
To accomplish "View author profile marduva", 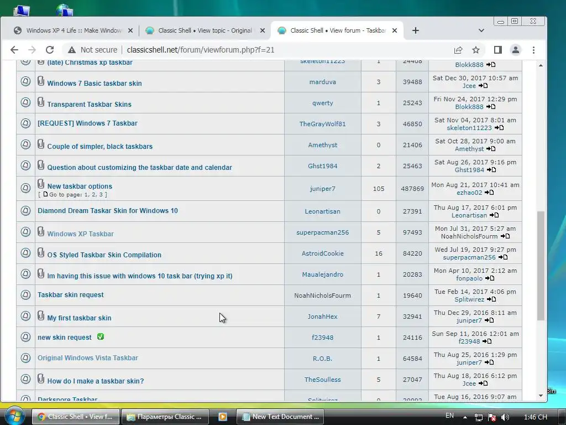I will point(323,82).
